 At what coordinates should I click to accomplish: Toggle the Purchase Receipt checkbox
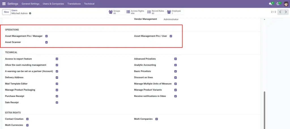click(57, 96)
